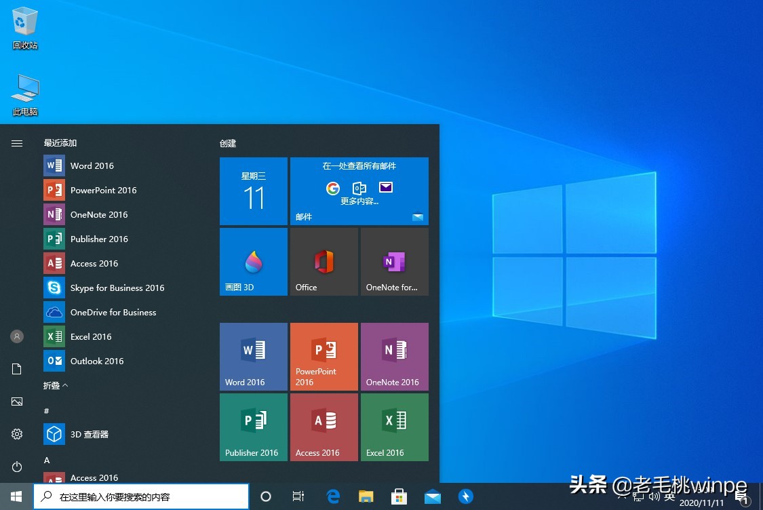
Task: Open the OneNote 2016 tile
Action: pos(394,356)
